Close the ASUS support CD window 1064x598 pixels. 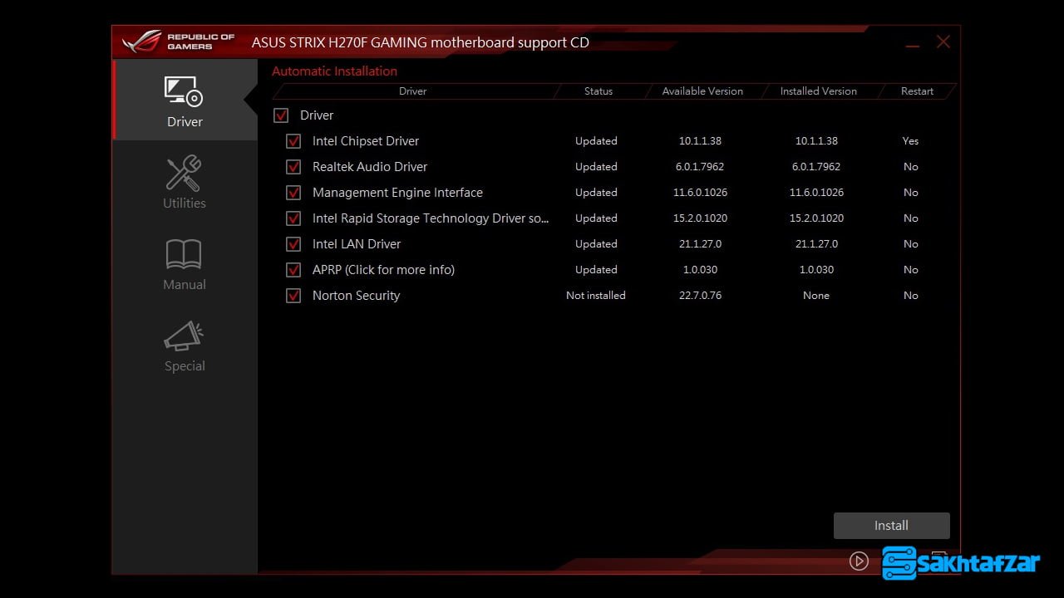943,42
